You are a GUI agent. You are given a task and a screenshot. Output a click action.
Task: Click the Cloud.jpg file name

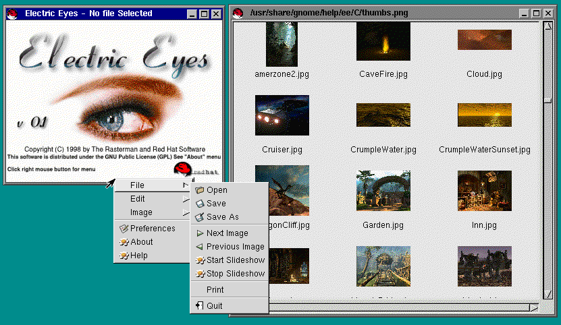484,74
